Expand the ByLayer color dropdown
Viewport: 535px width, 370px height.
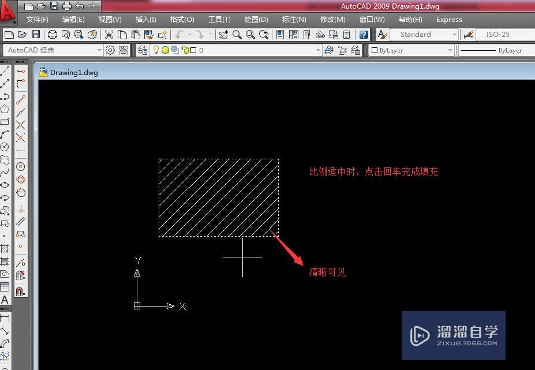[450, 50]
